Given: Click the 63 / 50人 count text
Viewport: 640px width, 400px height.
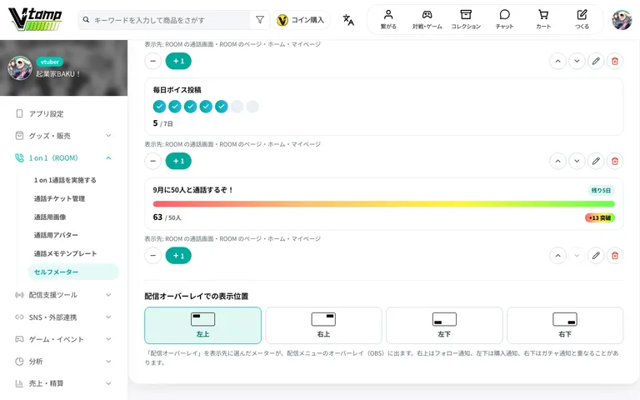Looking at the screenshot, I should tap(167, 217).
